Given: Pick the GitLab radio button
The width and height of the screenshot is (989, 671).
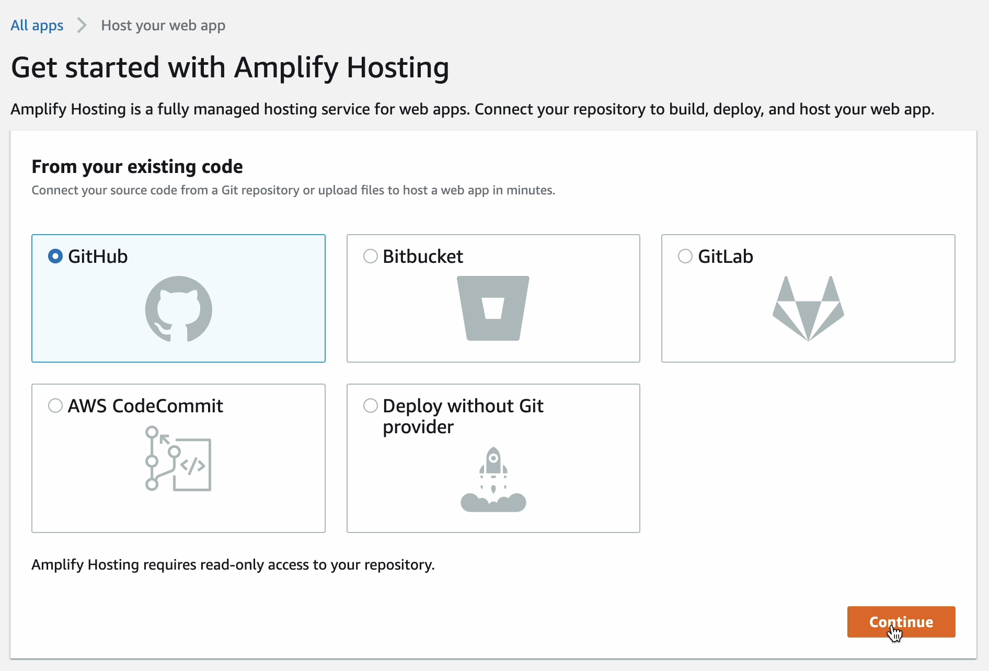Looking at the screenshot, I should pos(685,257).
